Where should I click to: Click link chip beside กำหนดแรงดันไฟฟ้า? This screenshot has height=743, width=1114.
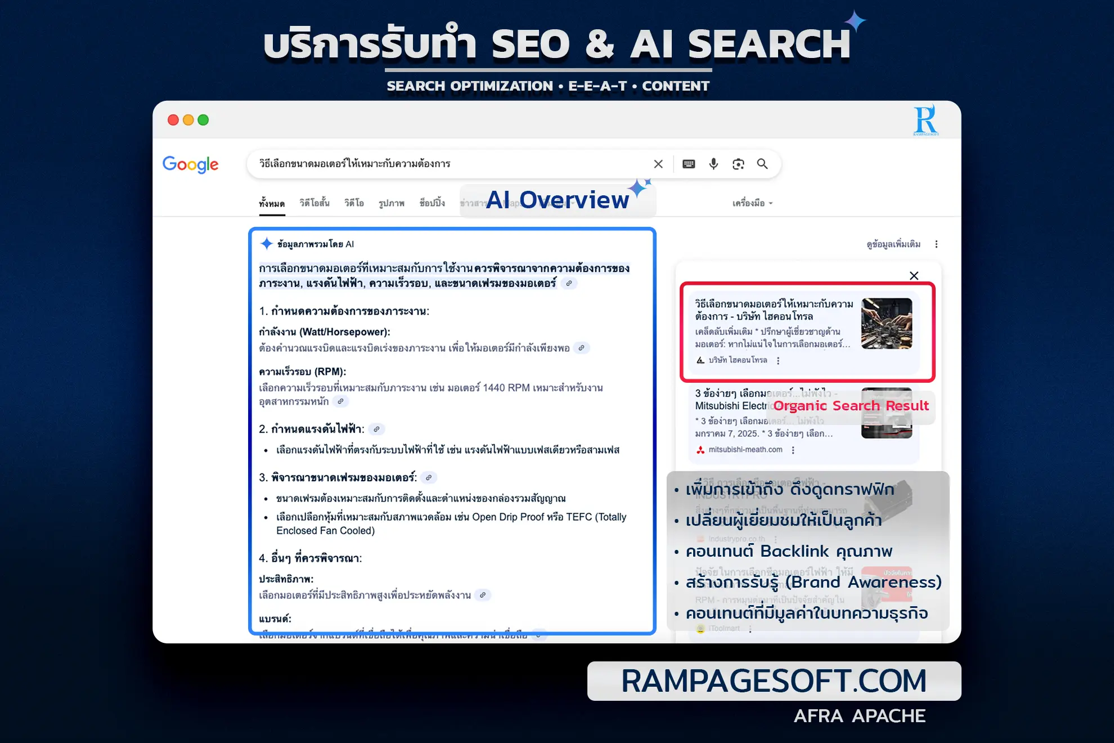click(x=376, y=429)
